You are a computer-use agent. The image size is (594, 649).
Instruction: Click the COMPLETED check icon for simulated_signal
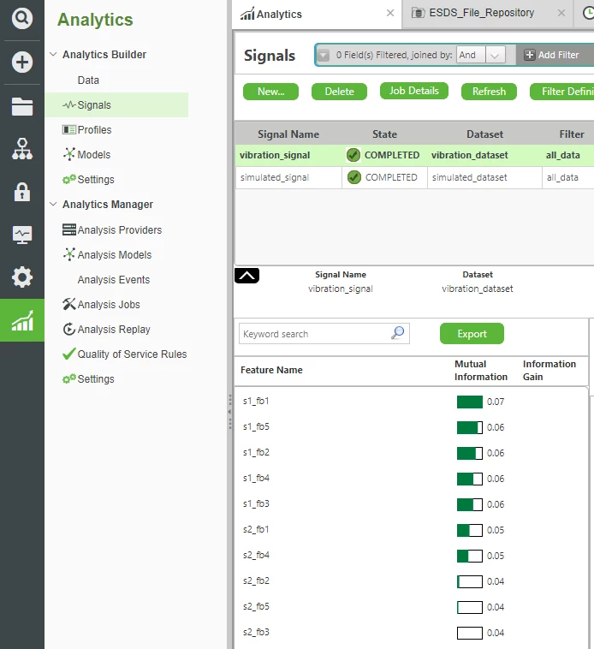(354, 177)
